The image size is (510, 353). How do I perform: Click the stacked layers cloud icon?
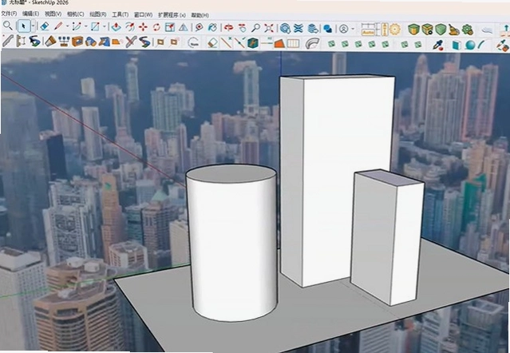(x=313, y=29)
